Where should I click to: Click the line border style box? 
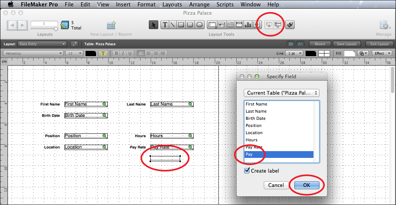324,53
